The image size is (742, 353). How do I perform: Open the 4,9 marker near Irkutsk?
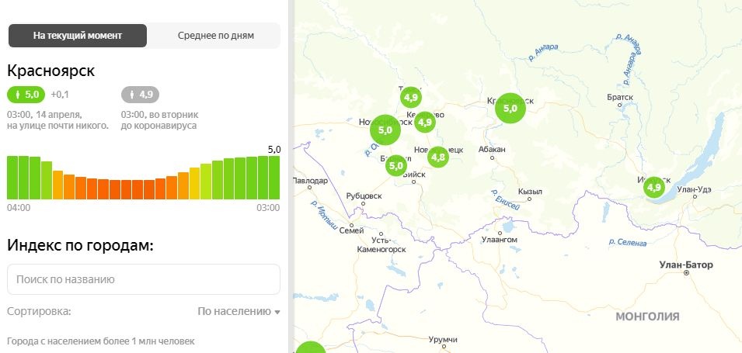tap(653, 187)
